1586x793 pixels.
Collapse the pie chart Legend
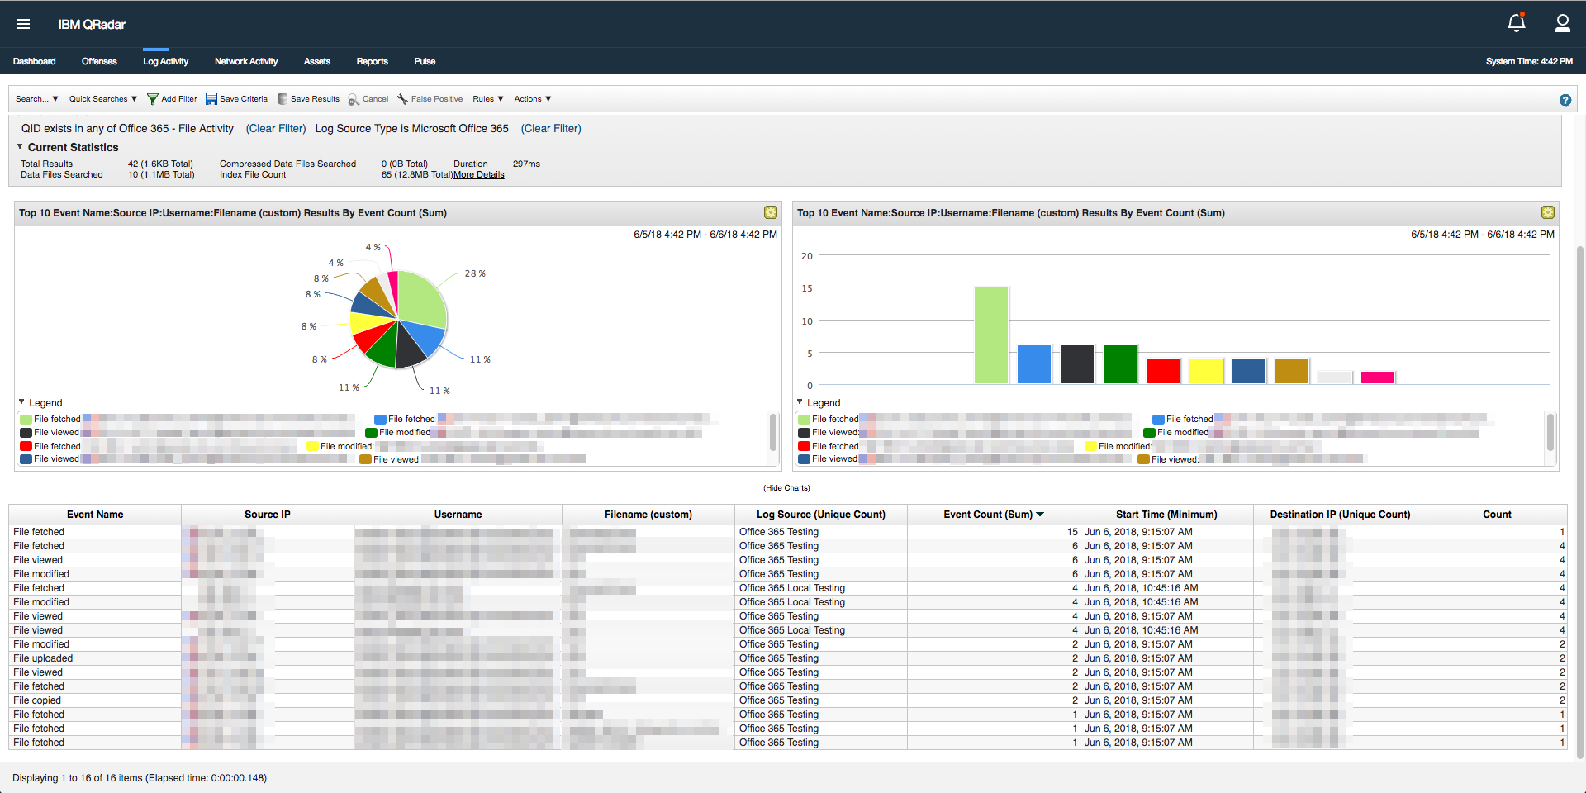point(21,402)
